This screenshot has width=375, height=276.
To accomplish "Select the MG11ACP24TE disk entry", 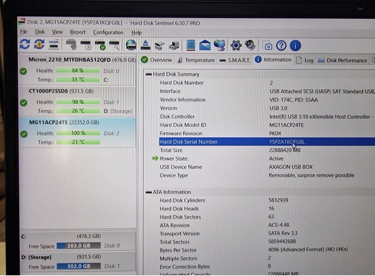I will (77, 132).
